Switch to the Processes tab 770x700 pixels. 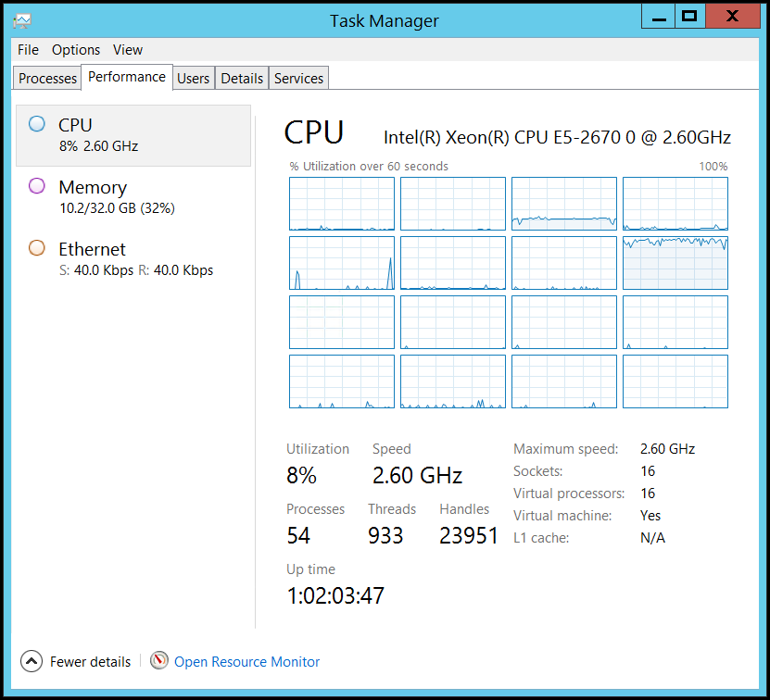(x=47, y=78)
